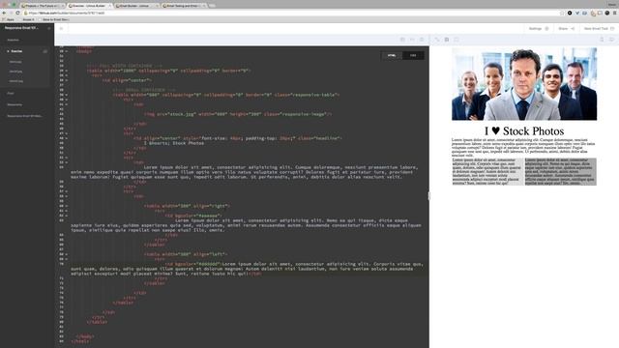
Task: Fold the table align right line arrow
Action: tap(67, 206)
